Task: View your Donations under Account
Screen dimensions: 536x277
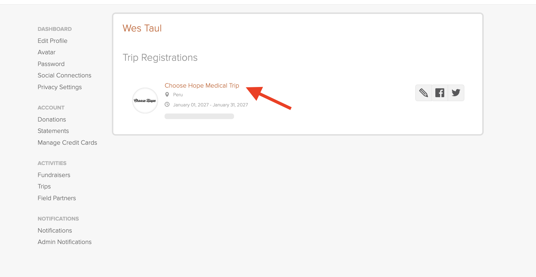Action: (x=52, y=119)
